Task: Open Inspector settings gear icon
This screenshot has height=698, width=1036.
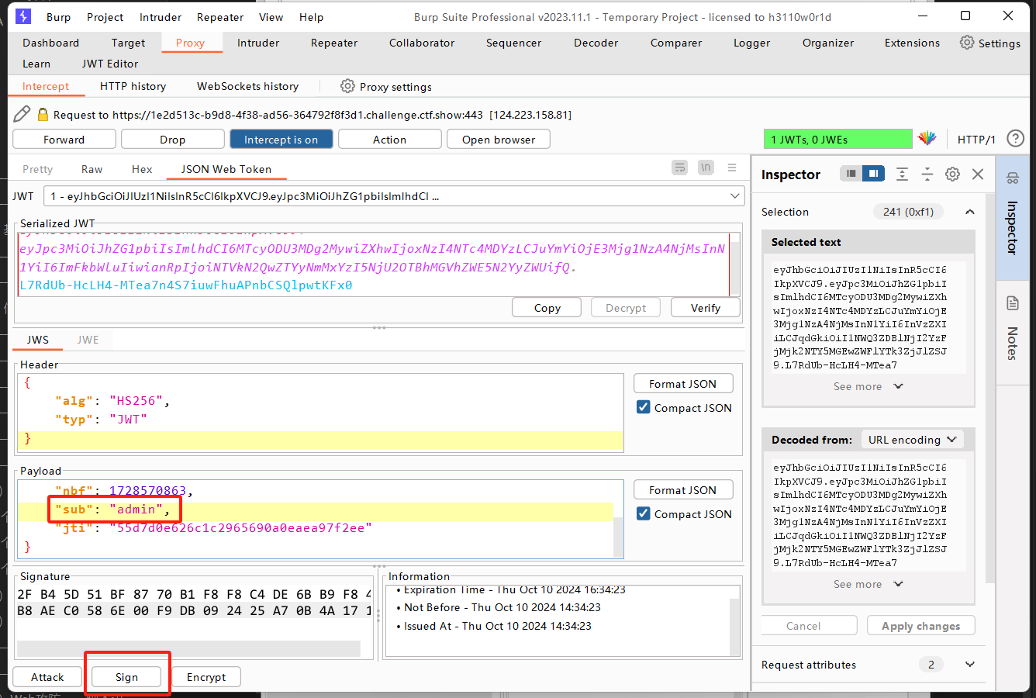Action: (952, 174)
